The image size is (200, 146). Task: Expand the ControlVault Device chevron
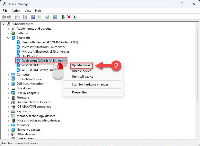[x=8, y=79]
